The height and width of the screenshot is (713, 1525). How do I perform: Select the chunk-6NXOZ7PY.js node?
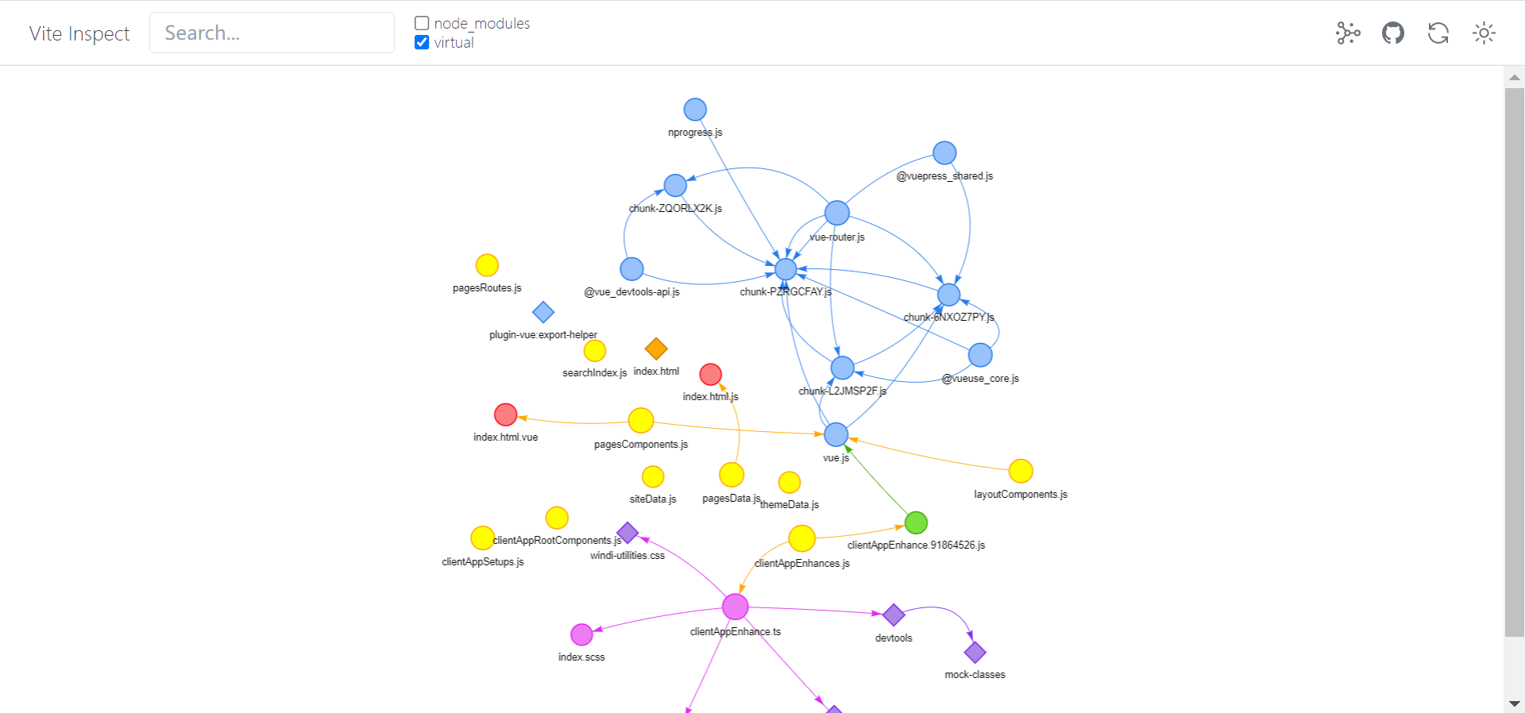tap(949, 295)
